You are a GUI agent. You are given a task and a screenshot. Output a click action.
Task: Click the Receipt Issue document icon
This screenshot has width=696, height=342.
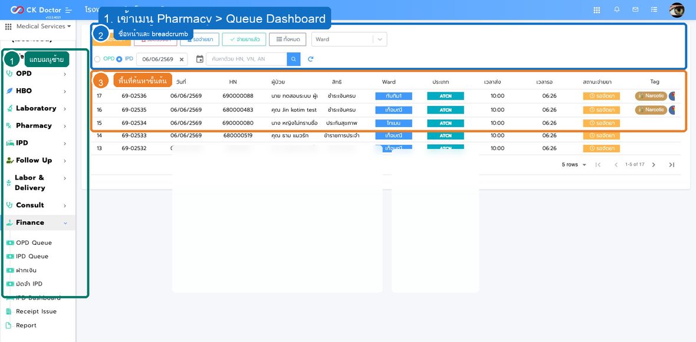[x=8, y=311]
